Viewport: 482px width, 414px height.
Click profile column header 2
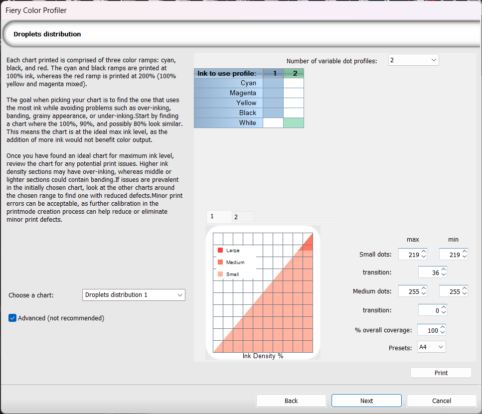click(294, 73)
